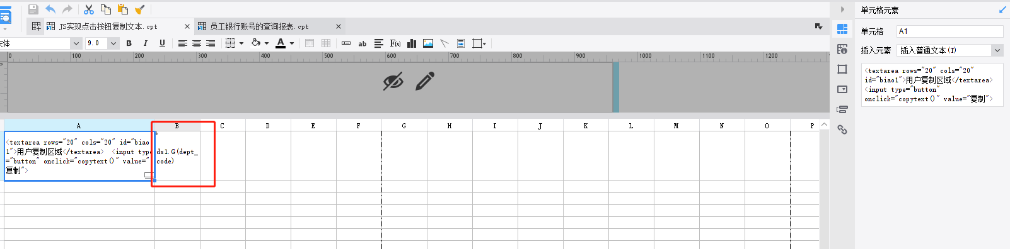Open the cell attributes panel icon
Image resolution: width=1010 pixels, height=249 pixels.
[x=842, y=49]
